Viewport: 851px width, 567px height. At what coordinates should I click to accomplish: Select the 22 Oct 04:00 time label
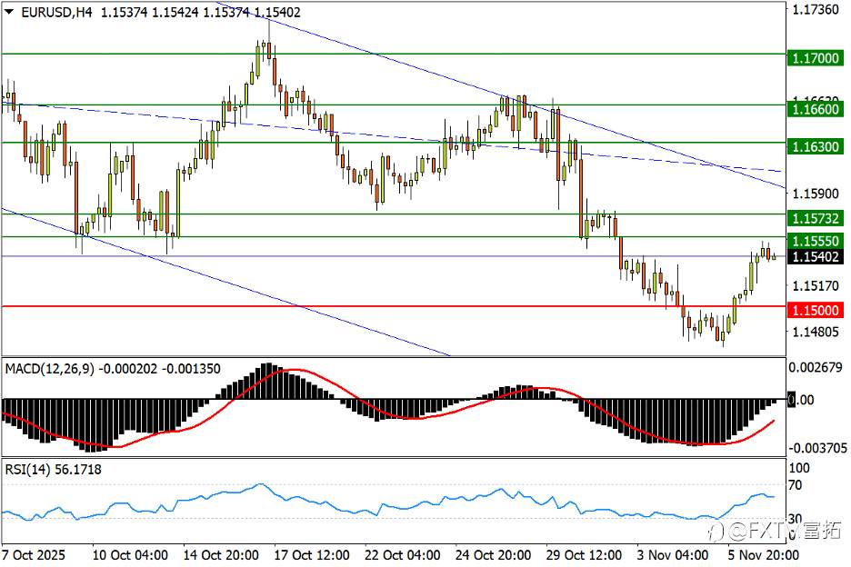click(x=402, y=555)
